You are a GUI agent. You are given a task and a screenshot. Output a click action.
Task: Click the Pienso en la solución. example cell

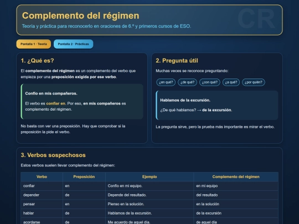point(149,204)
